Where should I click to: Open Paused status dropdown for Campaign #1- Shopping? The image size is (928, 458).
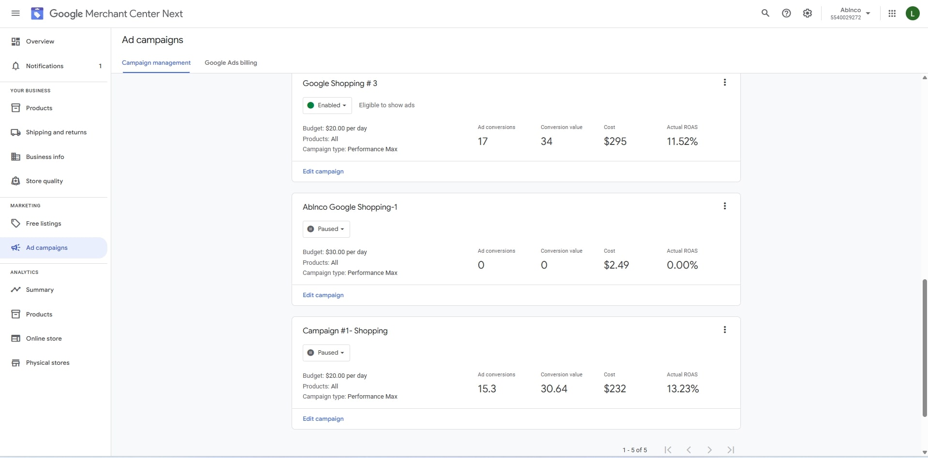click(x=326, y=353)
